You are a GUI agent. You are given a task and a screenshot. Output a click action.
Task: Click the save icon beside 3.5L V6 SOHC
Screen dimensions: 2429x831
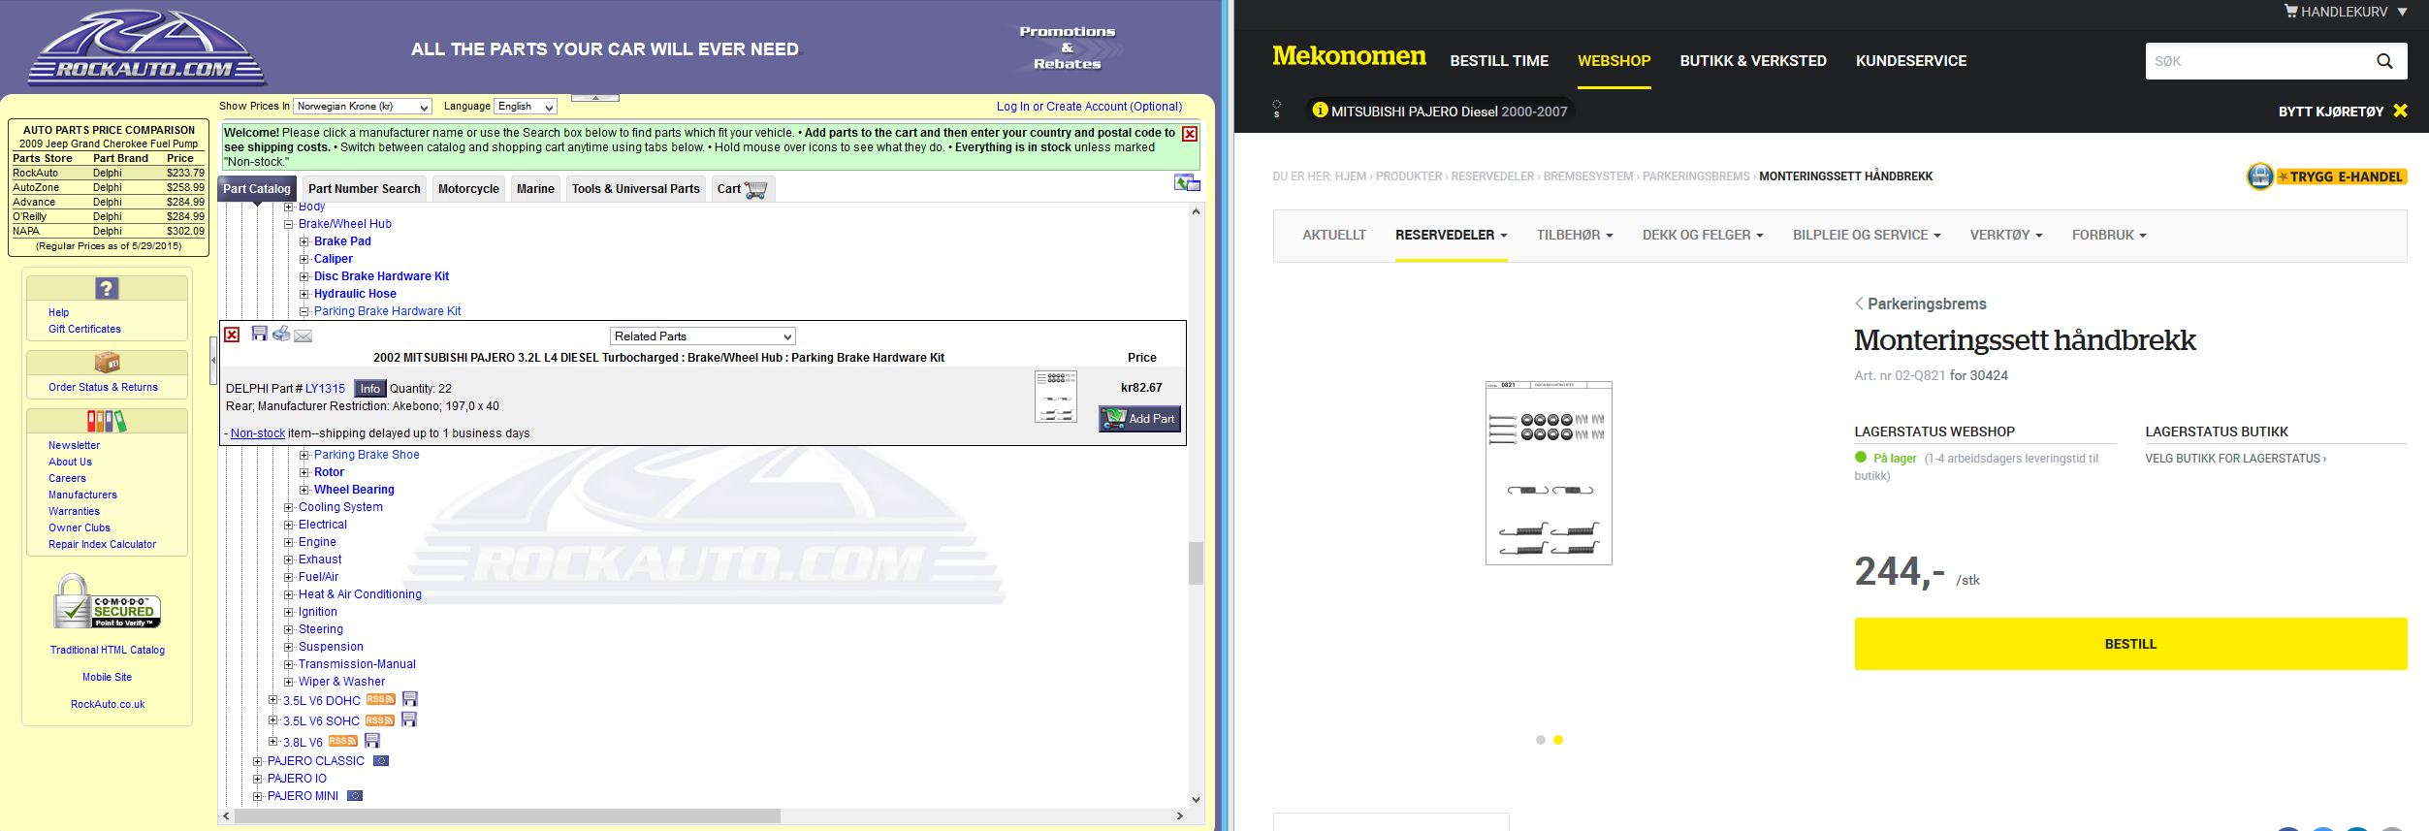pyautogui.click(x=409, y=719)
